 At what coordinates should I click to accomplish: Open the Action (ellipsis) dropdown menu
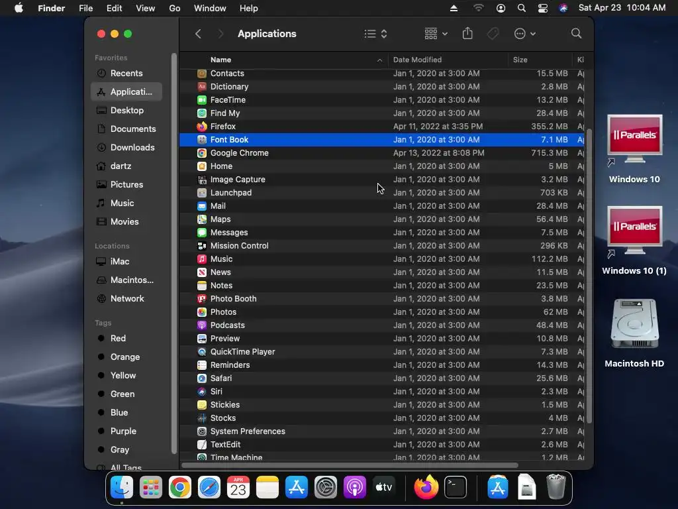tap(525, 34)
